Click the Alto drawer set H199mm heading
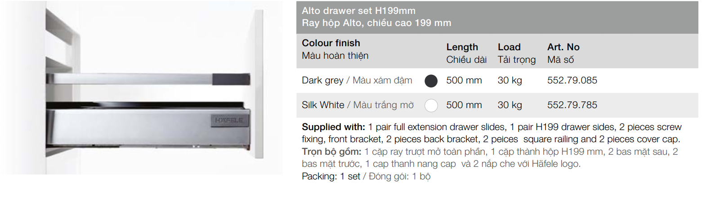The height and width of the screenshot is (205, 702). [358, 11]
